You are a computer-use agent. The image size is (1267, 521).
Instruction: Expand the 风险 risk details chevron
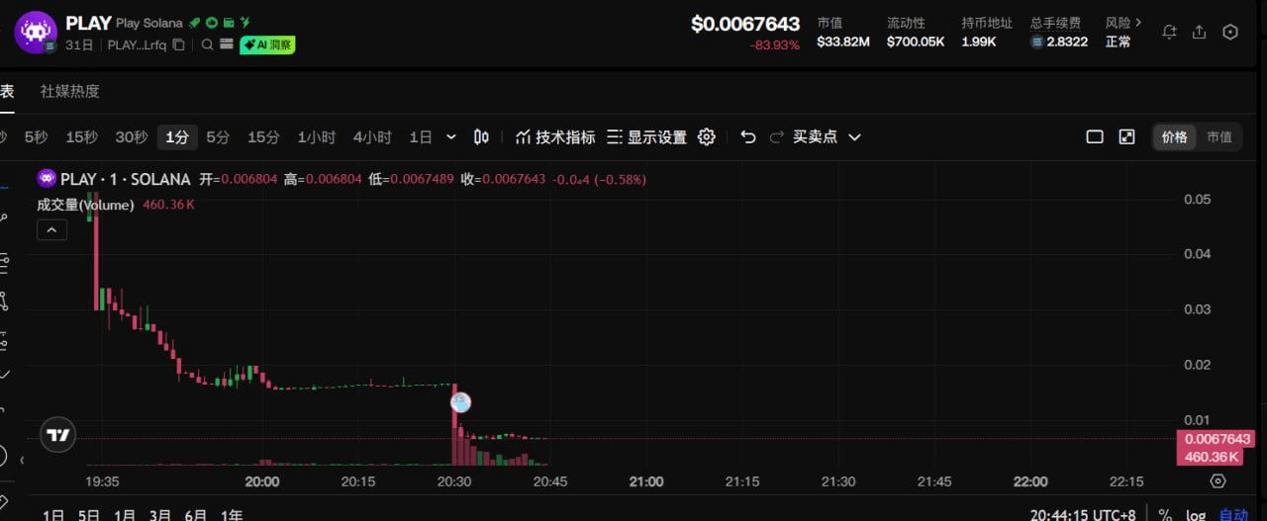point(1138,22)
